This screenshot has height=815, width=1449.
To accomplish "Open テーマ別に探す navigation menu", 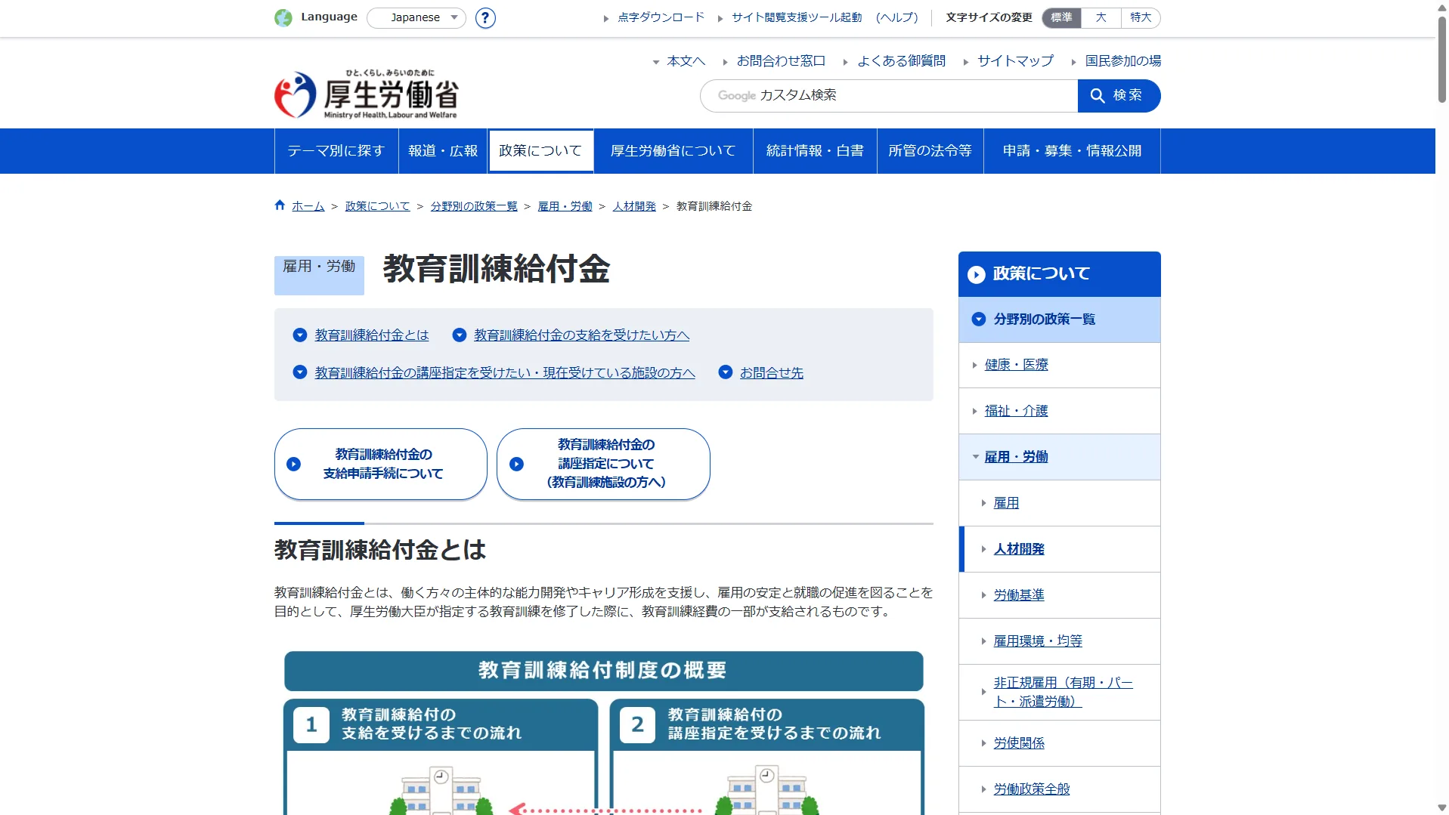I will [x=336, y=151].
